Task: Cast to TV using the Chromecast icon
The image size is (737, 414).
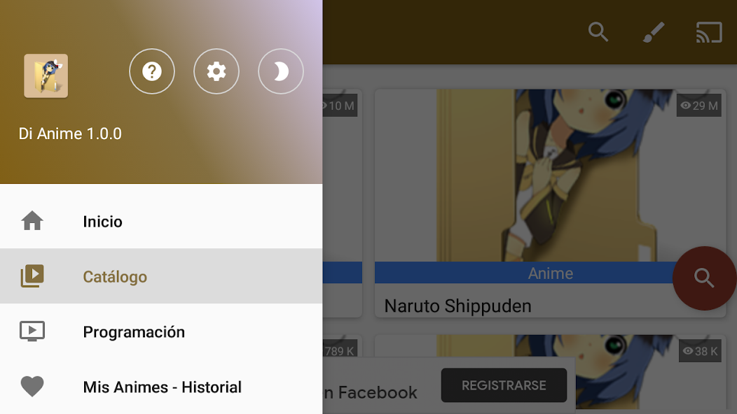Action: point(710,32)
